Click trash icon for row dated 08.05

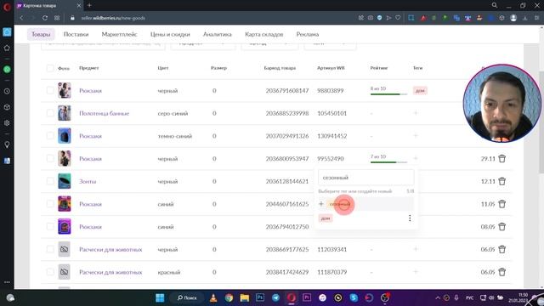click(501, 227)
